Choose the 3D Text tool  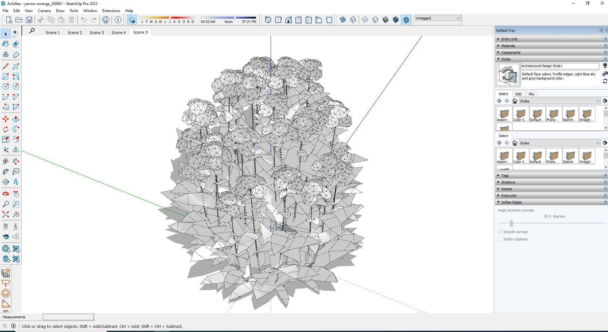(16, 182)
